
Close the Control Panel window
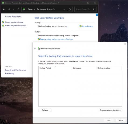click(x=95, y=3)
